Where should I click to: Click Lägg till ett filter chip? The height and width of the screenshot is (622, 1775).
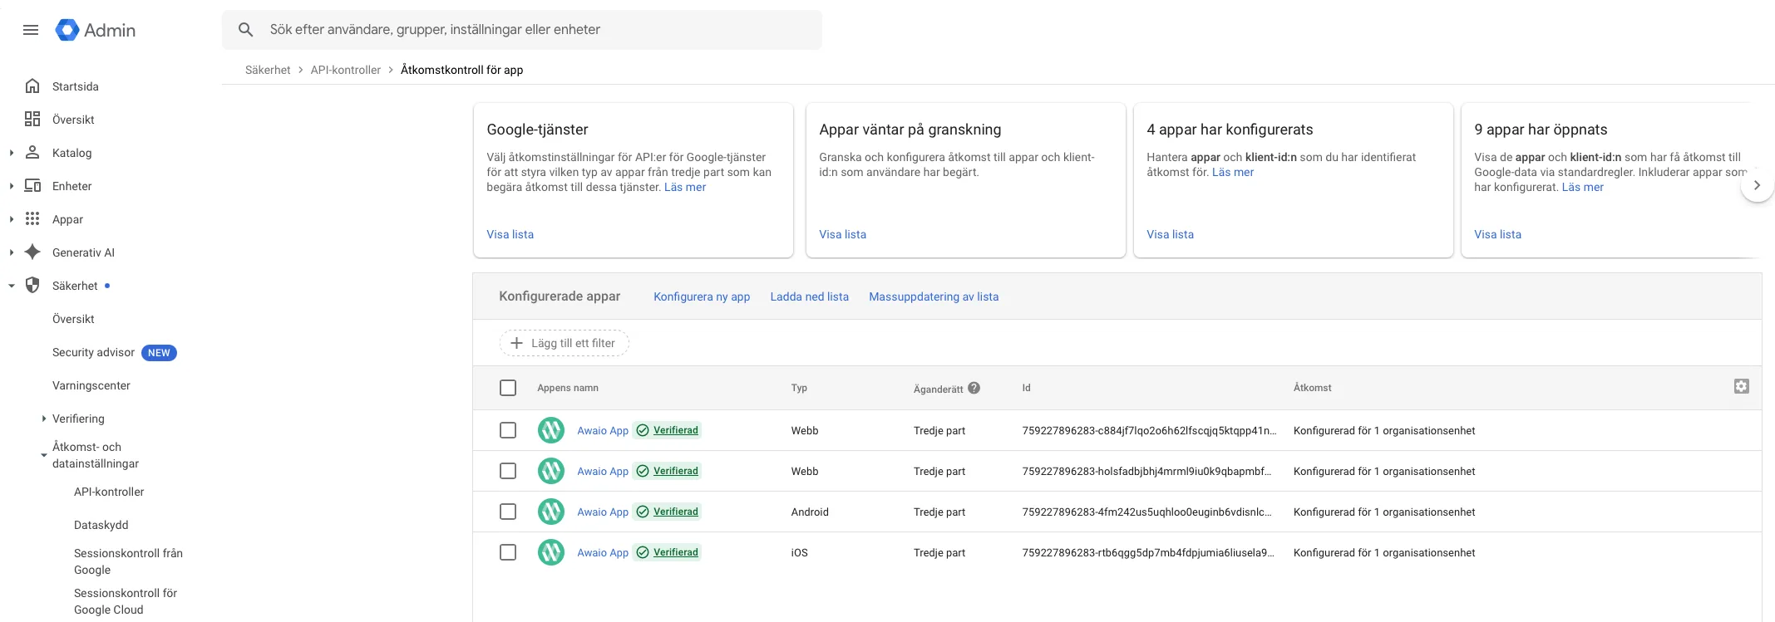click(x=565, y=343)
